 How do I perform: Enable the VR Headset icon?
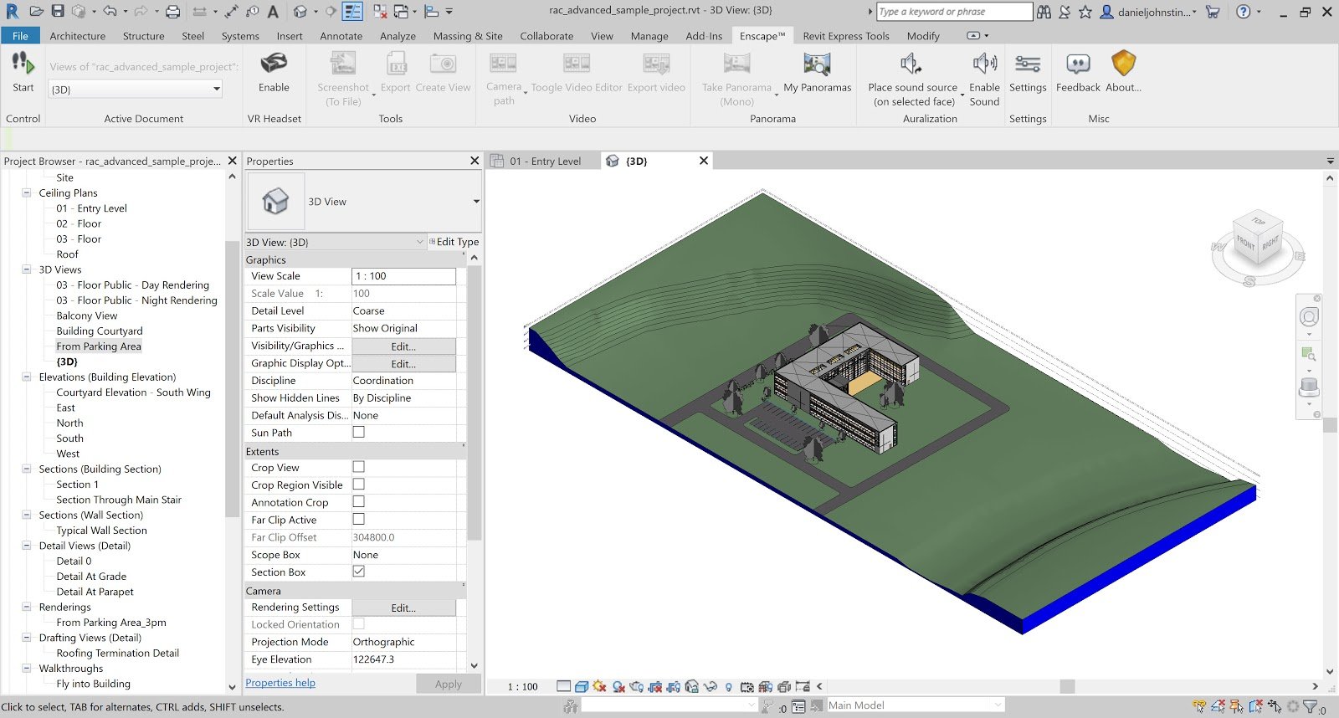click(x=274, y=64)
